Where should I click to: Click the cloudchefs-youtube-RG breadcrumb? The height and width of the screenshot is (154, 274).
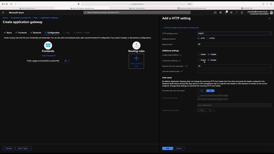coord(21,18)
